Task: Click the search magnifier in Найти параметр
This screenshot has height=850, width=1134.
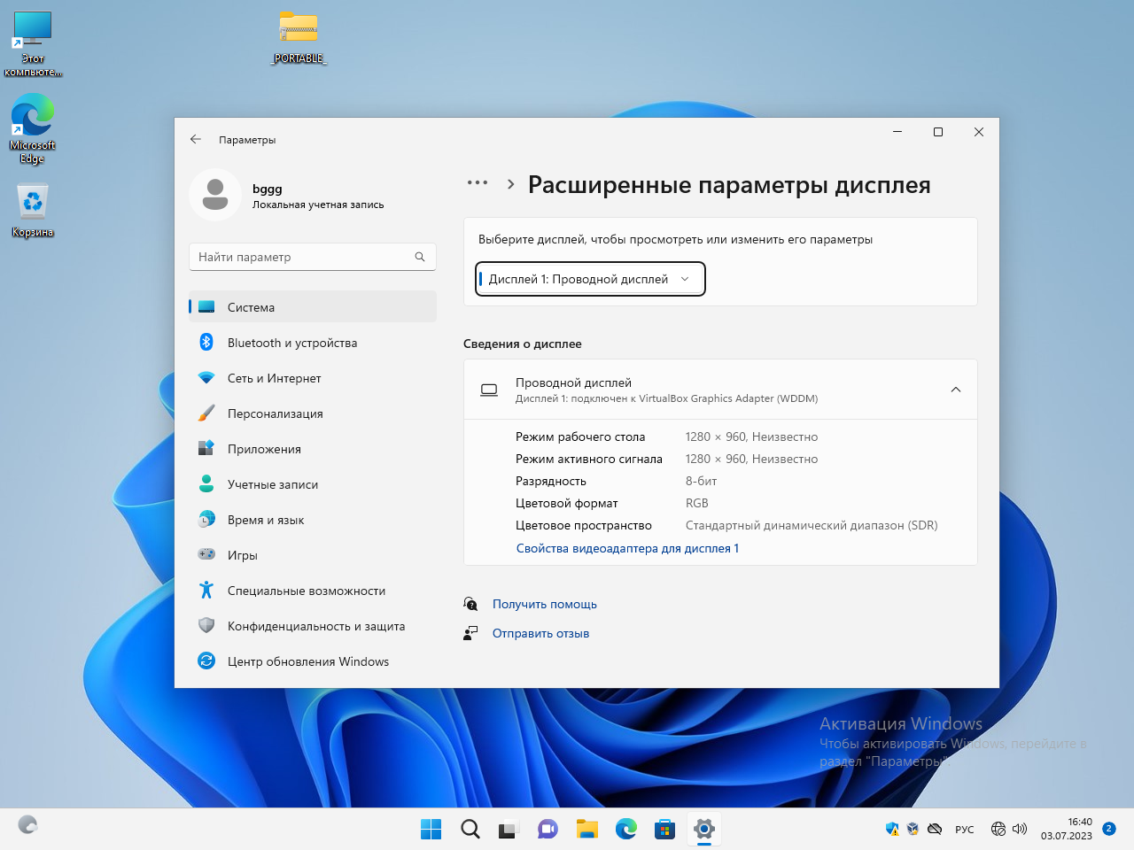Action: (420, 257)
